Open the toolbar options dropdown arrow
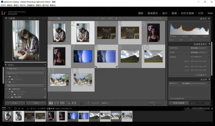 pos(165,103)
